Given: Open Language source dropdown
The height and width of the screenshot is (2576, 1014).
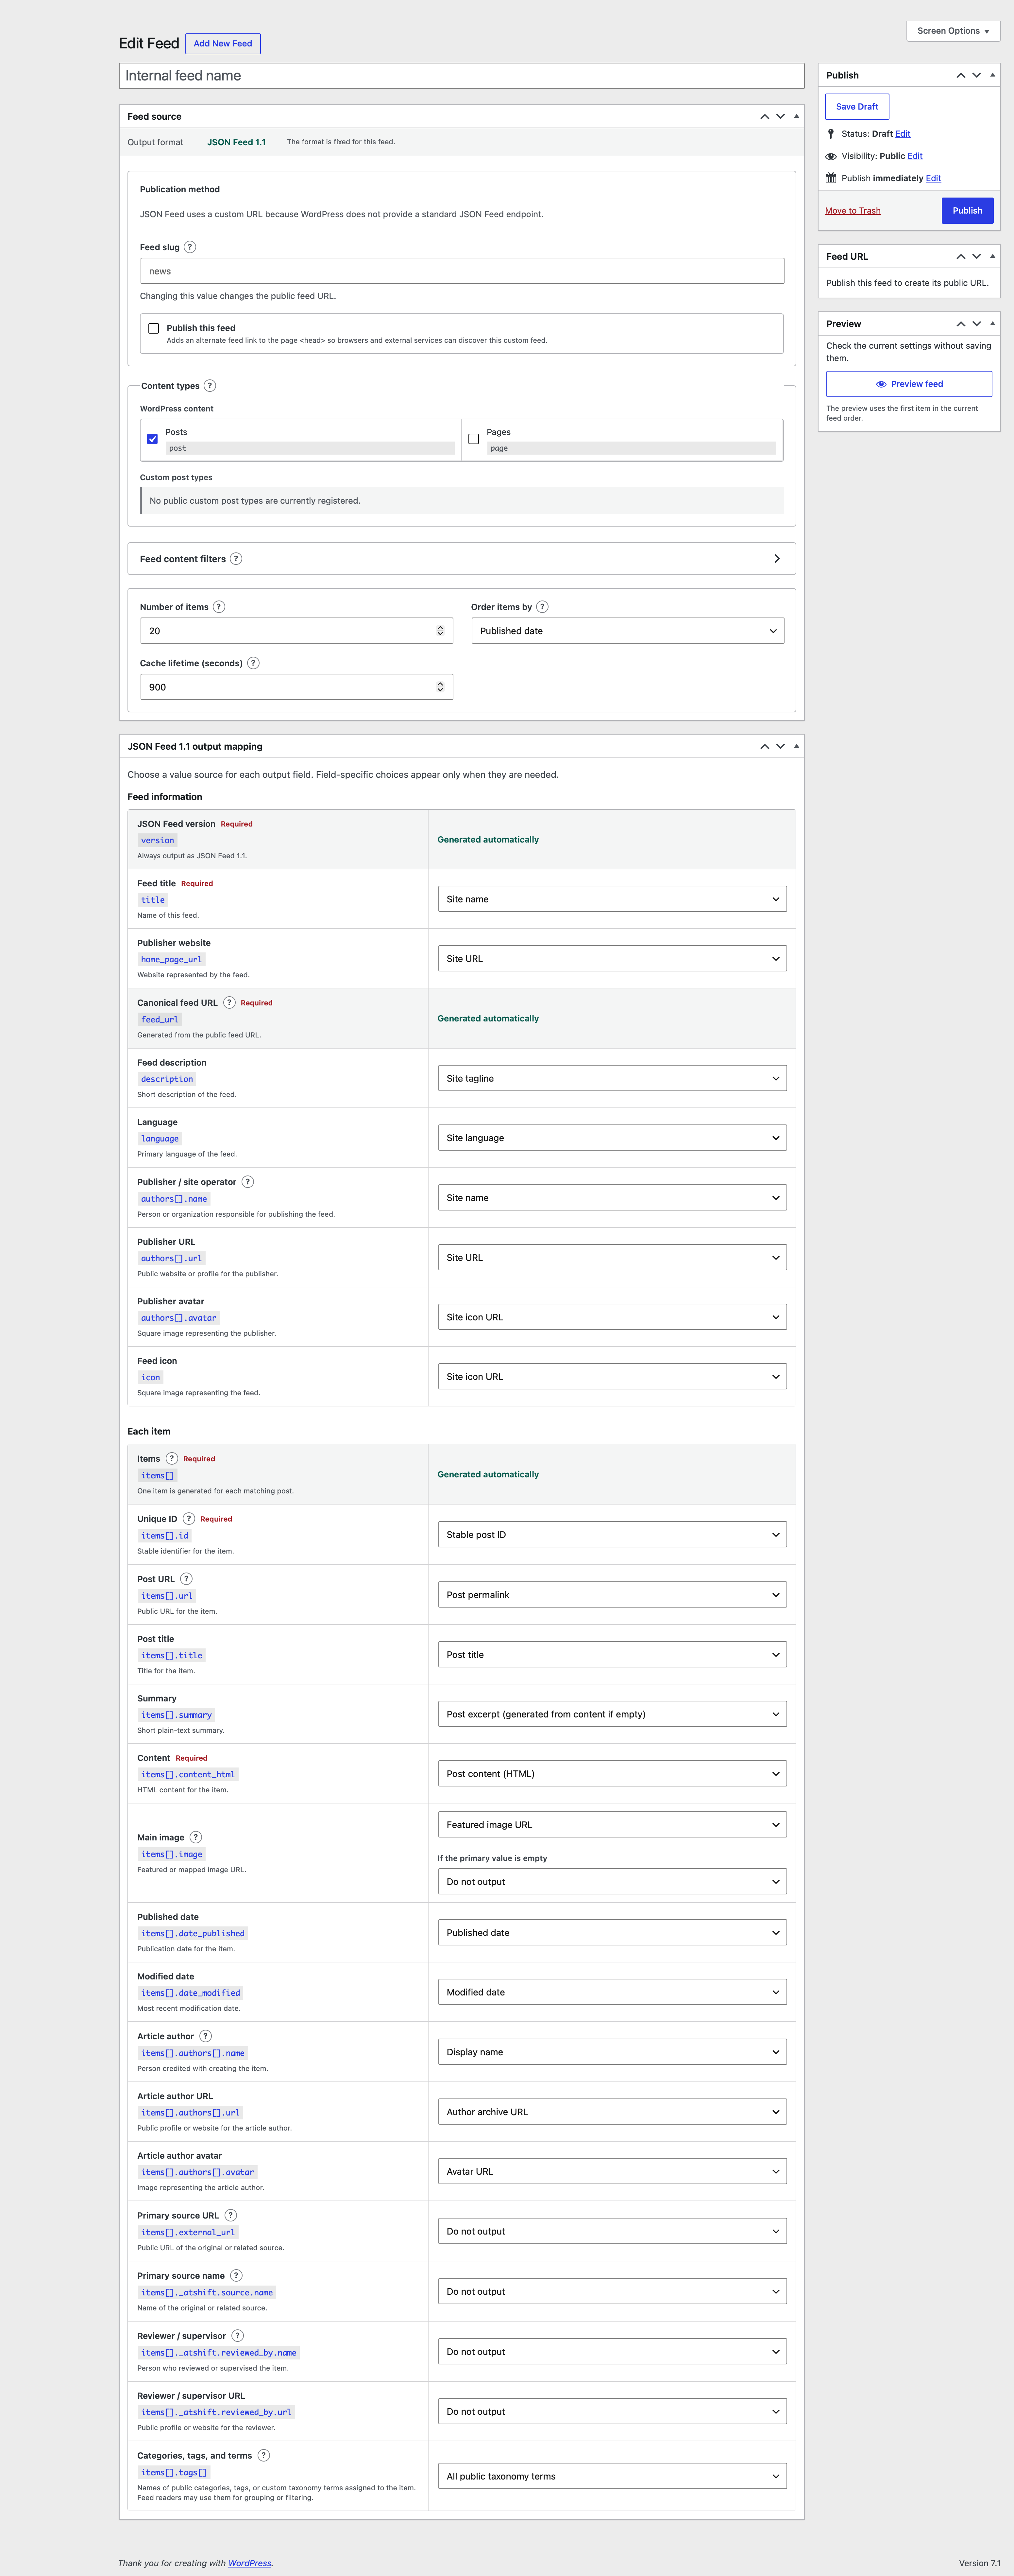Looking at the screenshot, I should click(x=612, y=1138).
